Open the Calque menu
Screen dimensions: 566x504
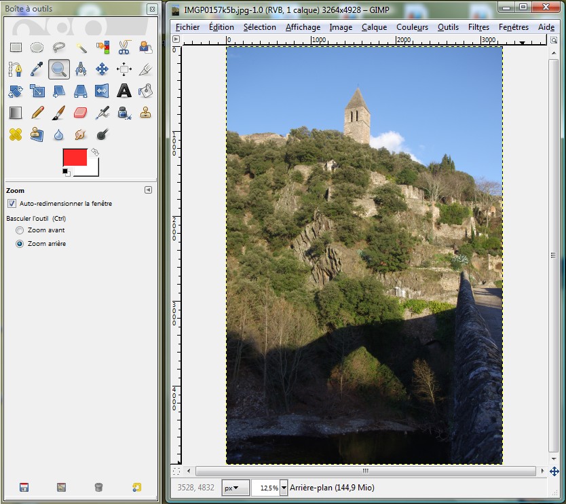pyautogui.click(x=375, y=27)
